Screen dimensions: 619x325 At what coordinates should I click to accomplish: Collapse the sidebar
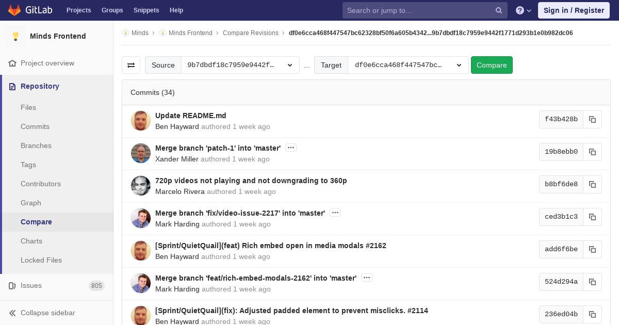42,313
